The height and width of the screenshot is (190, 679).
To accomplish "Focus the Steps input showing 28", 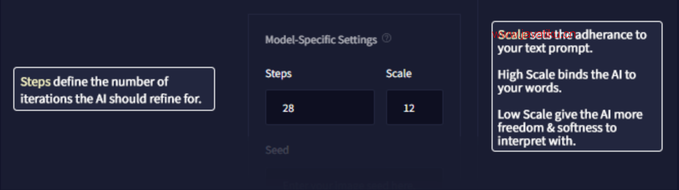I will [320, 107].
